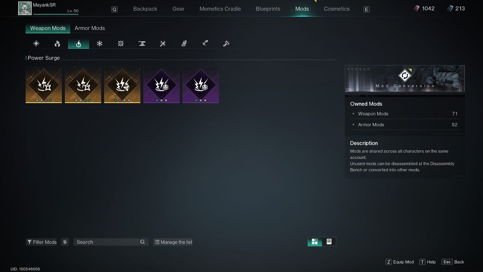This screenshot has width=483, height=272.
Task: Click the diamond-shaped all mods filter icon
Action: pos(36,43)
